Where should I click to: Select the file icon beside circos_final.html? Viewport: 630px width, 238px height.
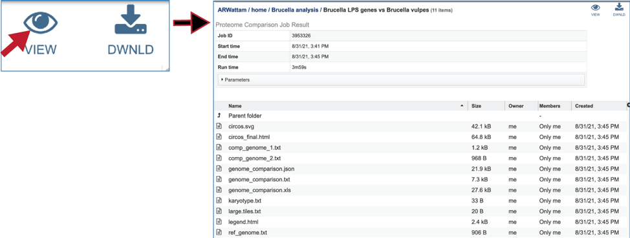[219, 136]
